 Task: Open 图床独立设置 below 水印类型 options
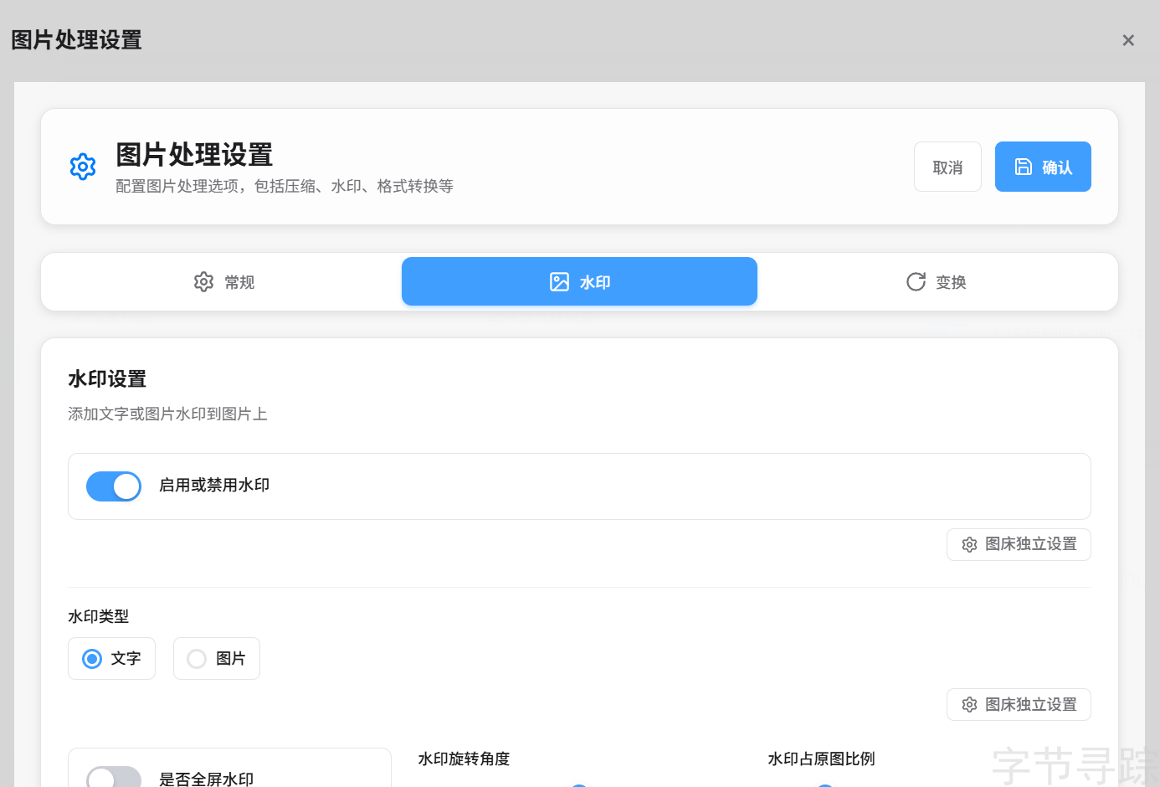click(1019, 705)
